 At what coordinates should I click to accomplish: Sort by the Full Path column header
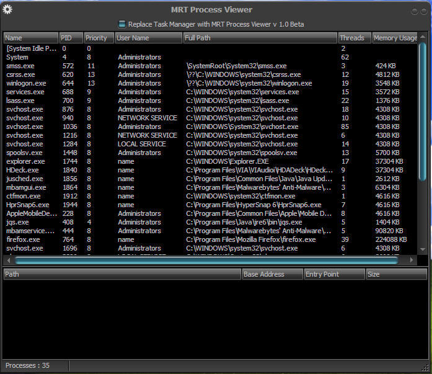pos(260,38)
